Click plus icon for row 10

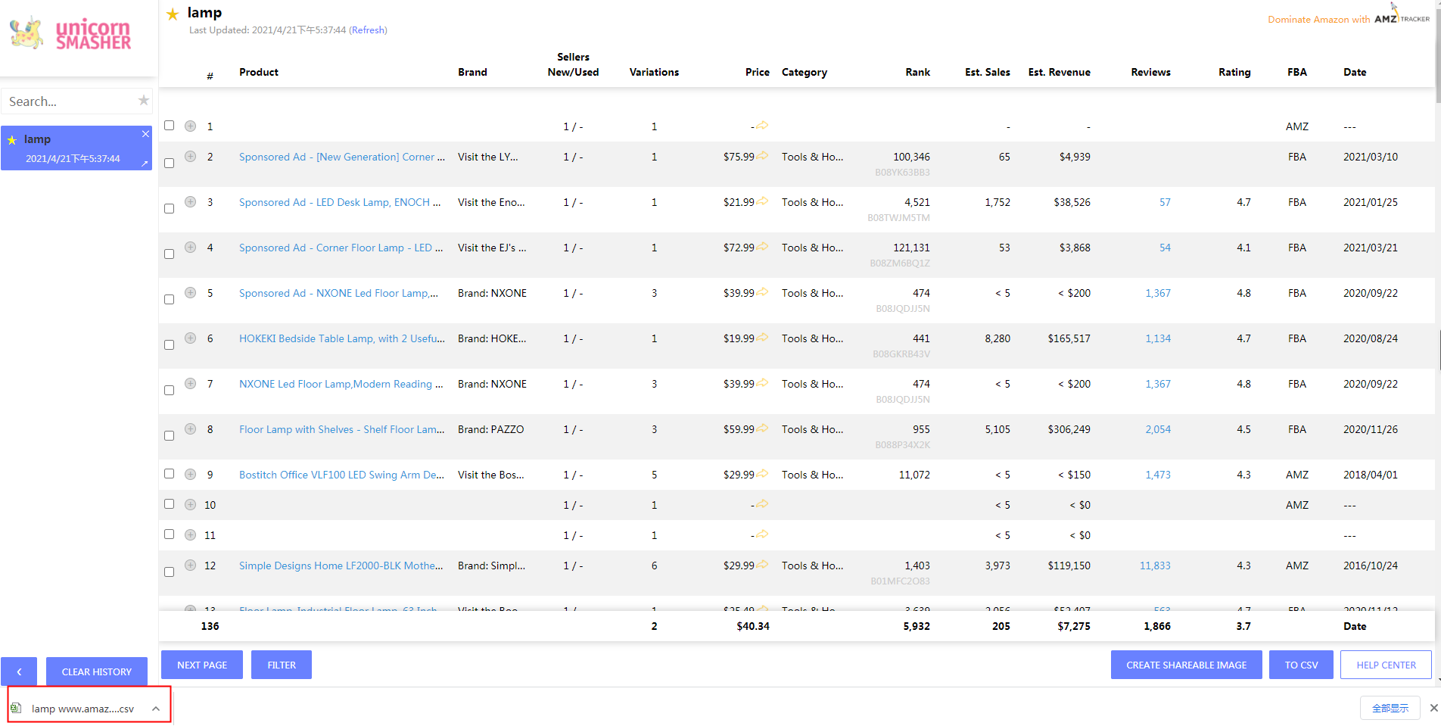(191, 505)
